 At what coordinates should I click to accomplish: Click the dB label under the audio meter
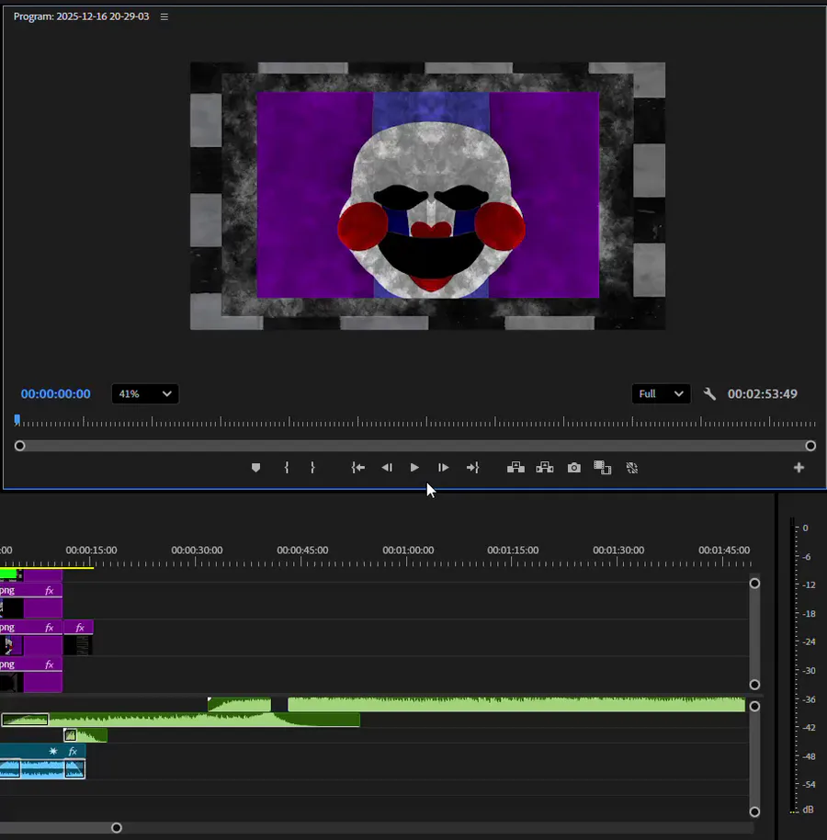809,810
